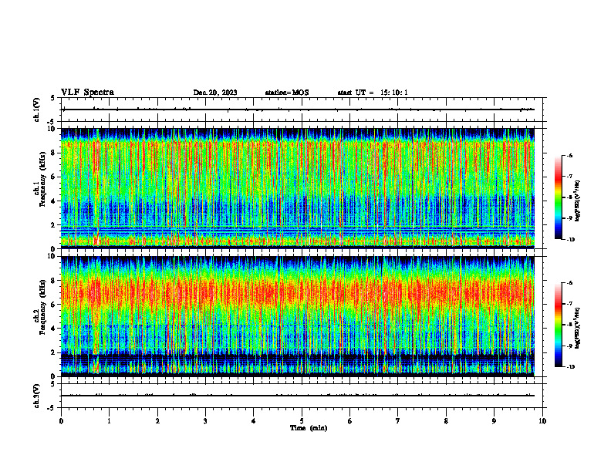
Task: Click the "2" kHz tick on ch.2 axis
Action: pyautogui.click(x=54, y=352)
